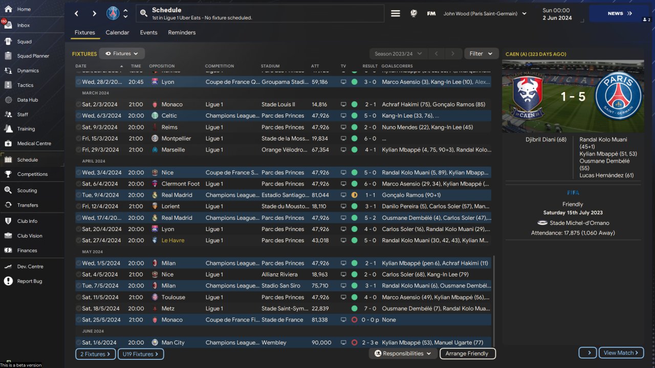The width and height of the screenshot is (655, 368).
Task: Click the club switcher up/down chevrons beside the badge
Action: click(126, 13)
